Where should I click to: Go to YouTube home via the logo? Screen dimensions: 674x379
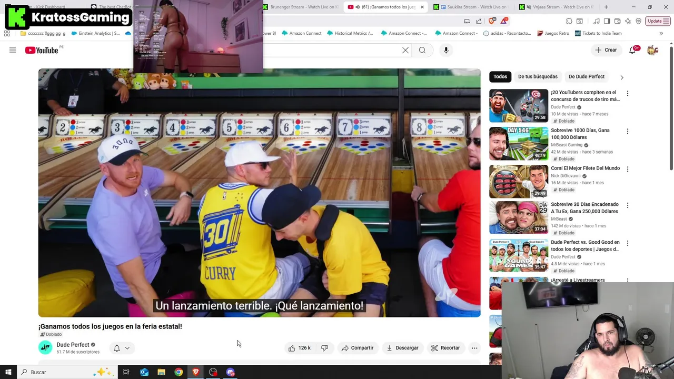click(x=42, y=50)
